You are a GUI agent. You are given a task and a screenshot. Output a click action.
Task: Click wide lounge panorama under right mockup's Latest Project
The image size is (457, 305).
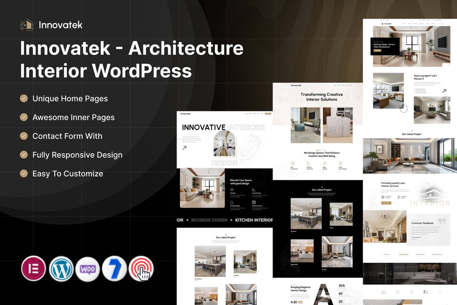pyautogui.click(x=410, y=156)
